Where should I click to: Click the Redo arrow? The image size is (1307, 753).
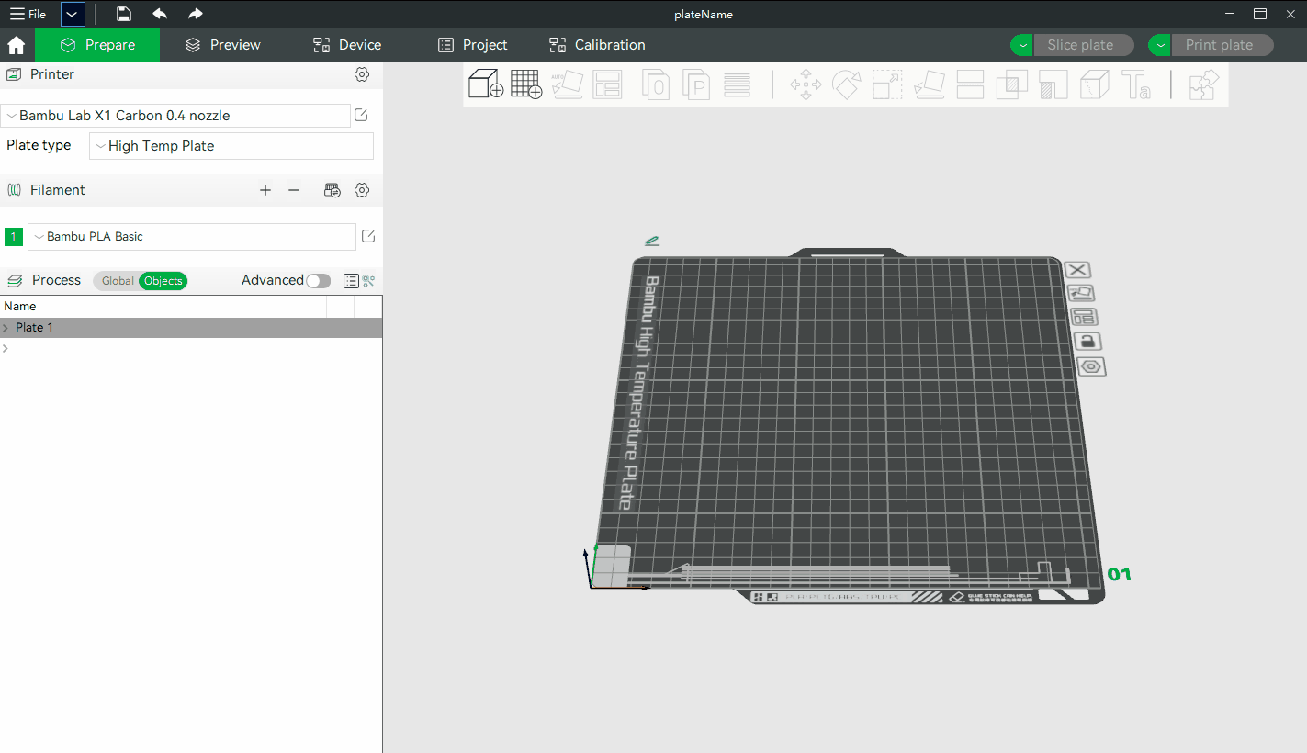(195, 14)
